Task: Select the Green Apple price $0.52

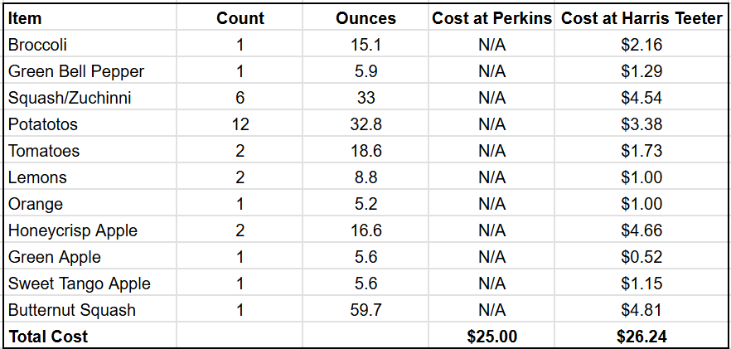Action: click(641, 257)
